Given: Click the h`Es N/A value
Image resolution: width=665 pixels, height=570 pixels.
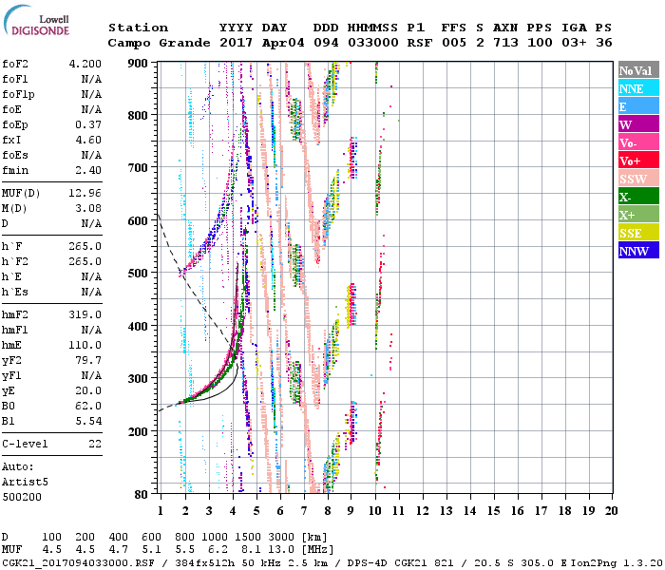Looking at the screenshot, I should tap(91, 293).
